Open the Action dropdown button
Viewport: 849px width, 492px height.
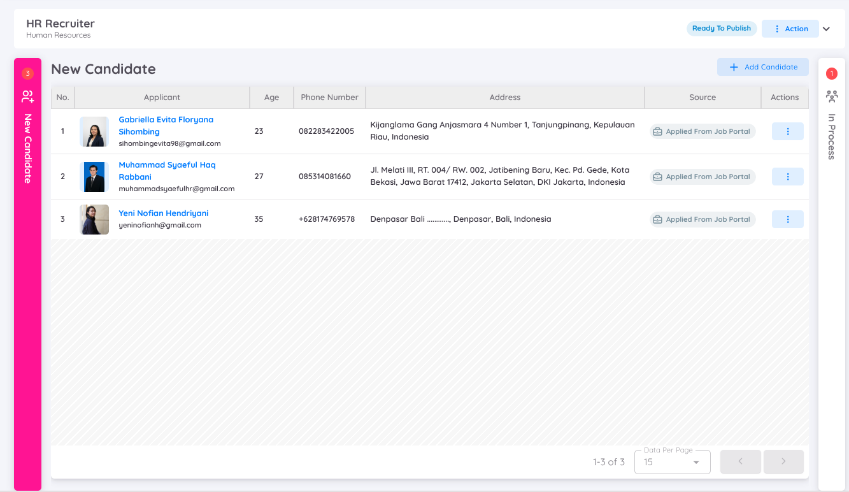click(x=790, y=29)
